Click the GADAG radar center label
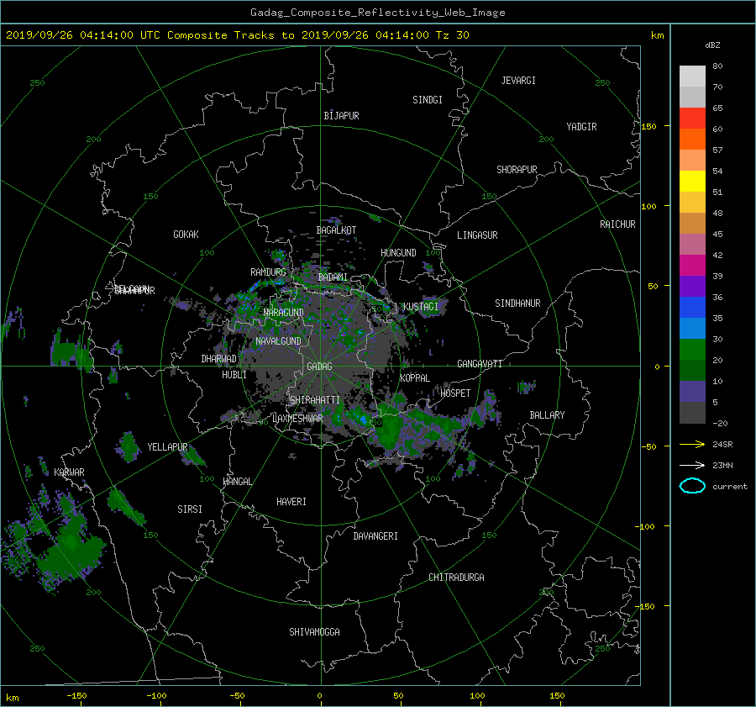The height and width of the screenshot is (707, 756). 319,367
